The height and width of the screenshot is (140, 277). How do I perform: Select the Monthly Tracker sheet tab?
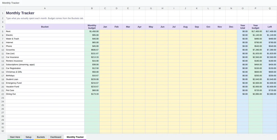[x=75, y=137]
